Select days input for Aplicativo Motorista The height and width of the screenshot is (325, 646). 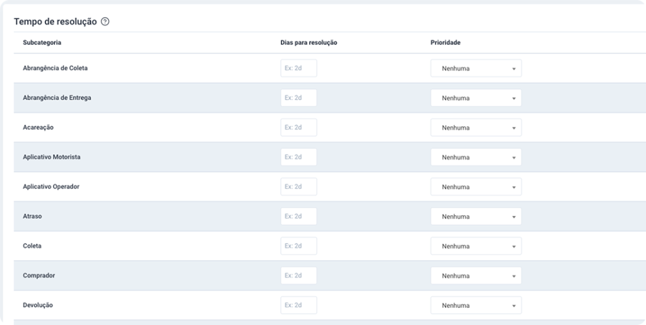point(298,157)
